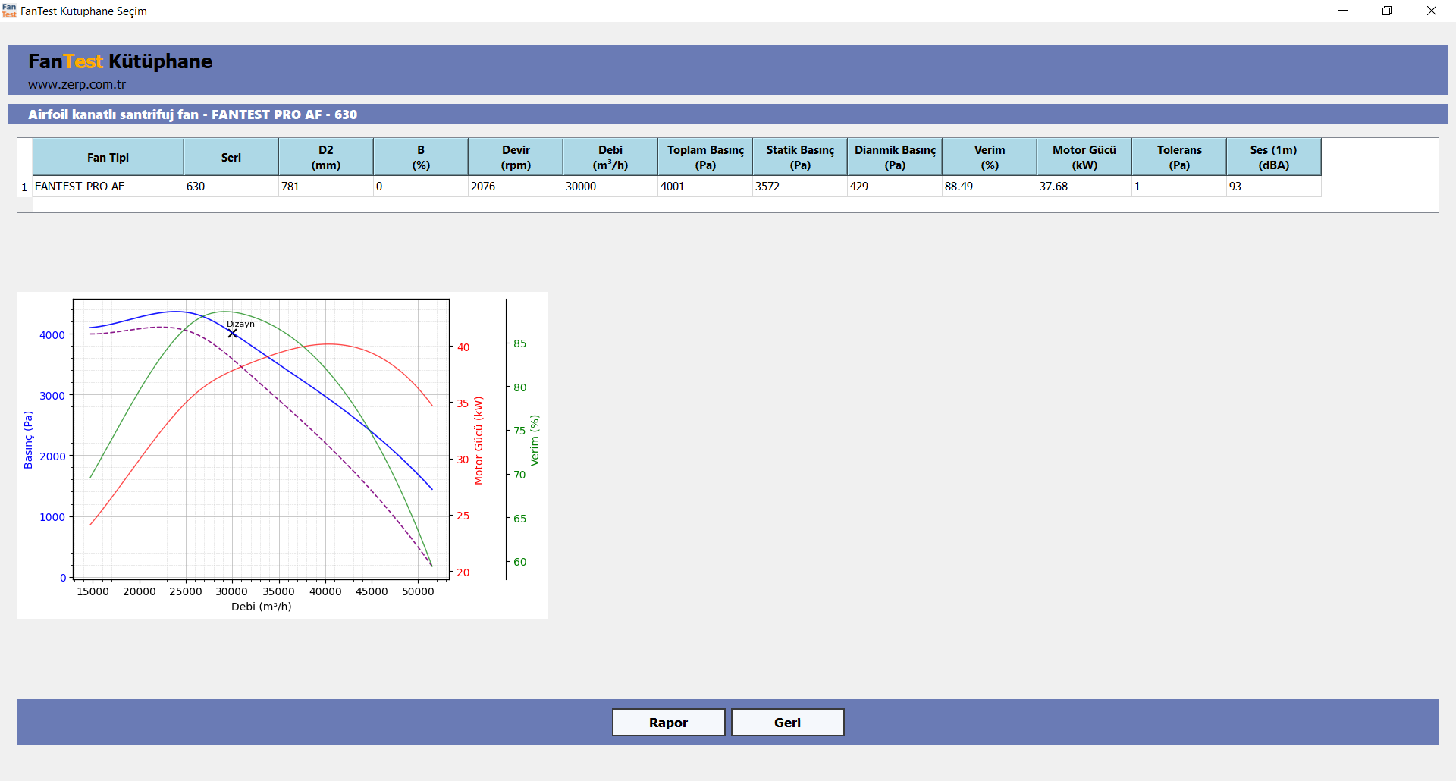Click the FanTest app icon in title bar

pos(9,11)
